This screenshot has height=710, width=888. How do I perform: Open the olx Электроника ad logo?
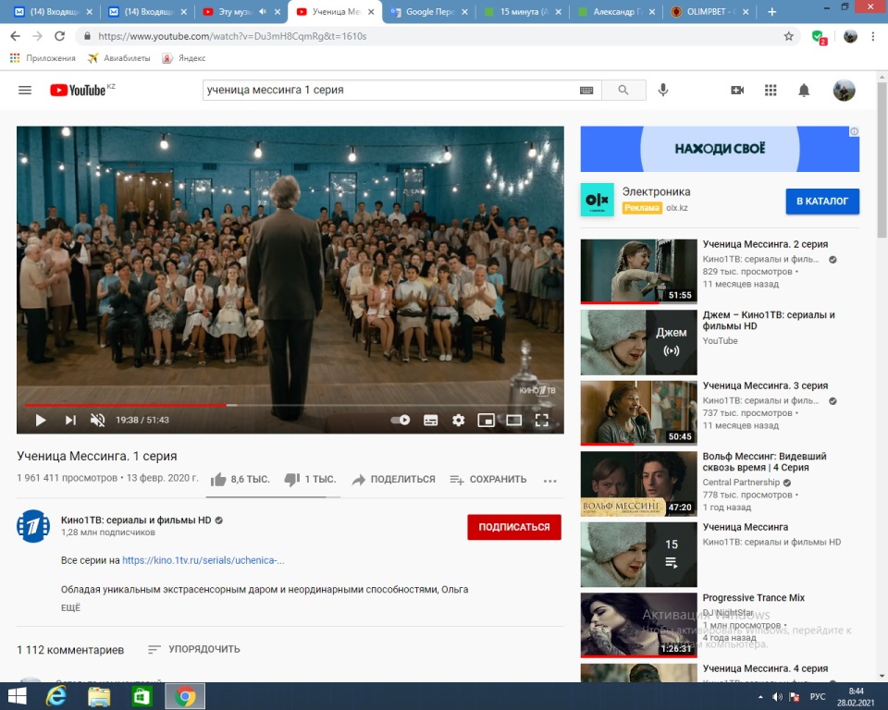point(597,200)
